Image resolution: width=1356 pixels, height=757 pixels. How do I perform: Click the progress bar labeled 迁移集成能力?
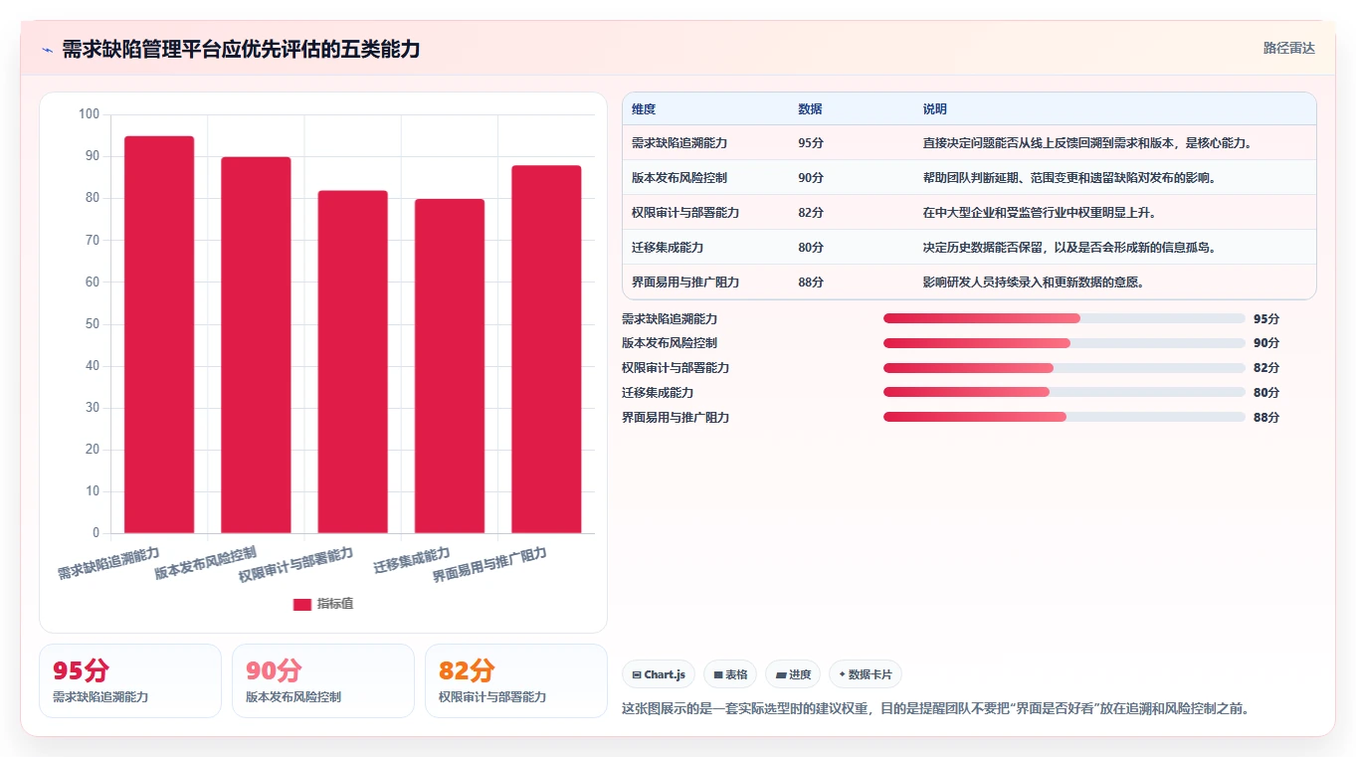[x=1065, y=393]
